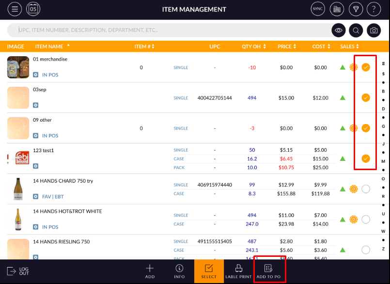Screen dimensions: 390x284
Task: Open the hamburger menu icon
Action: [x=15, y=9]
